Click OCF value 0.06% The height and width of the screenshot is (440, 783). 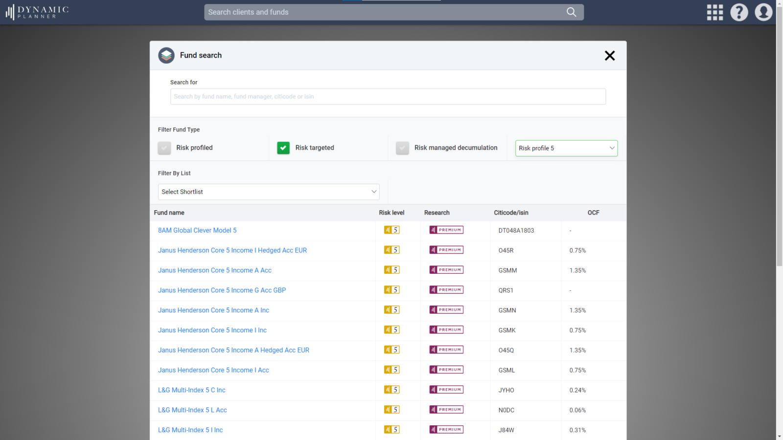coord(577,410)
